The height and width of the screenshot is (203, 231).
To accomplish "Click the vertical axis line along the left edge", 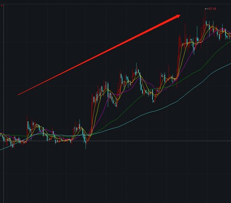I will point(4,103).
